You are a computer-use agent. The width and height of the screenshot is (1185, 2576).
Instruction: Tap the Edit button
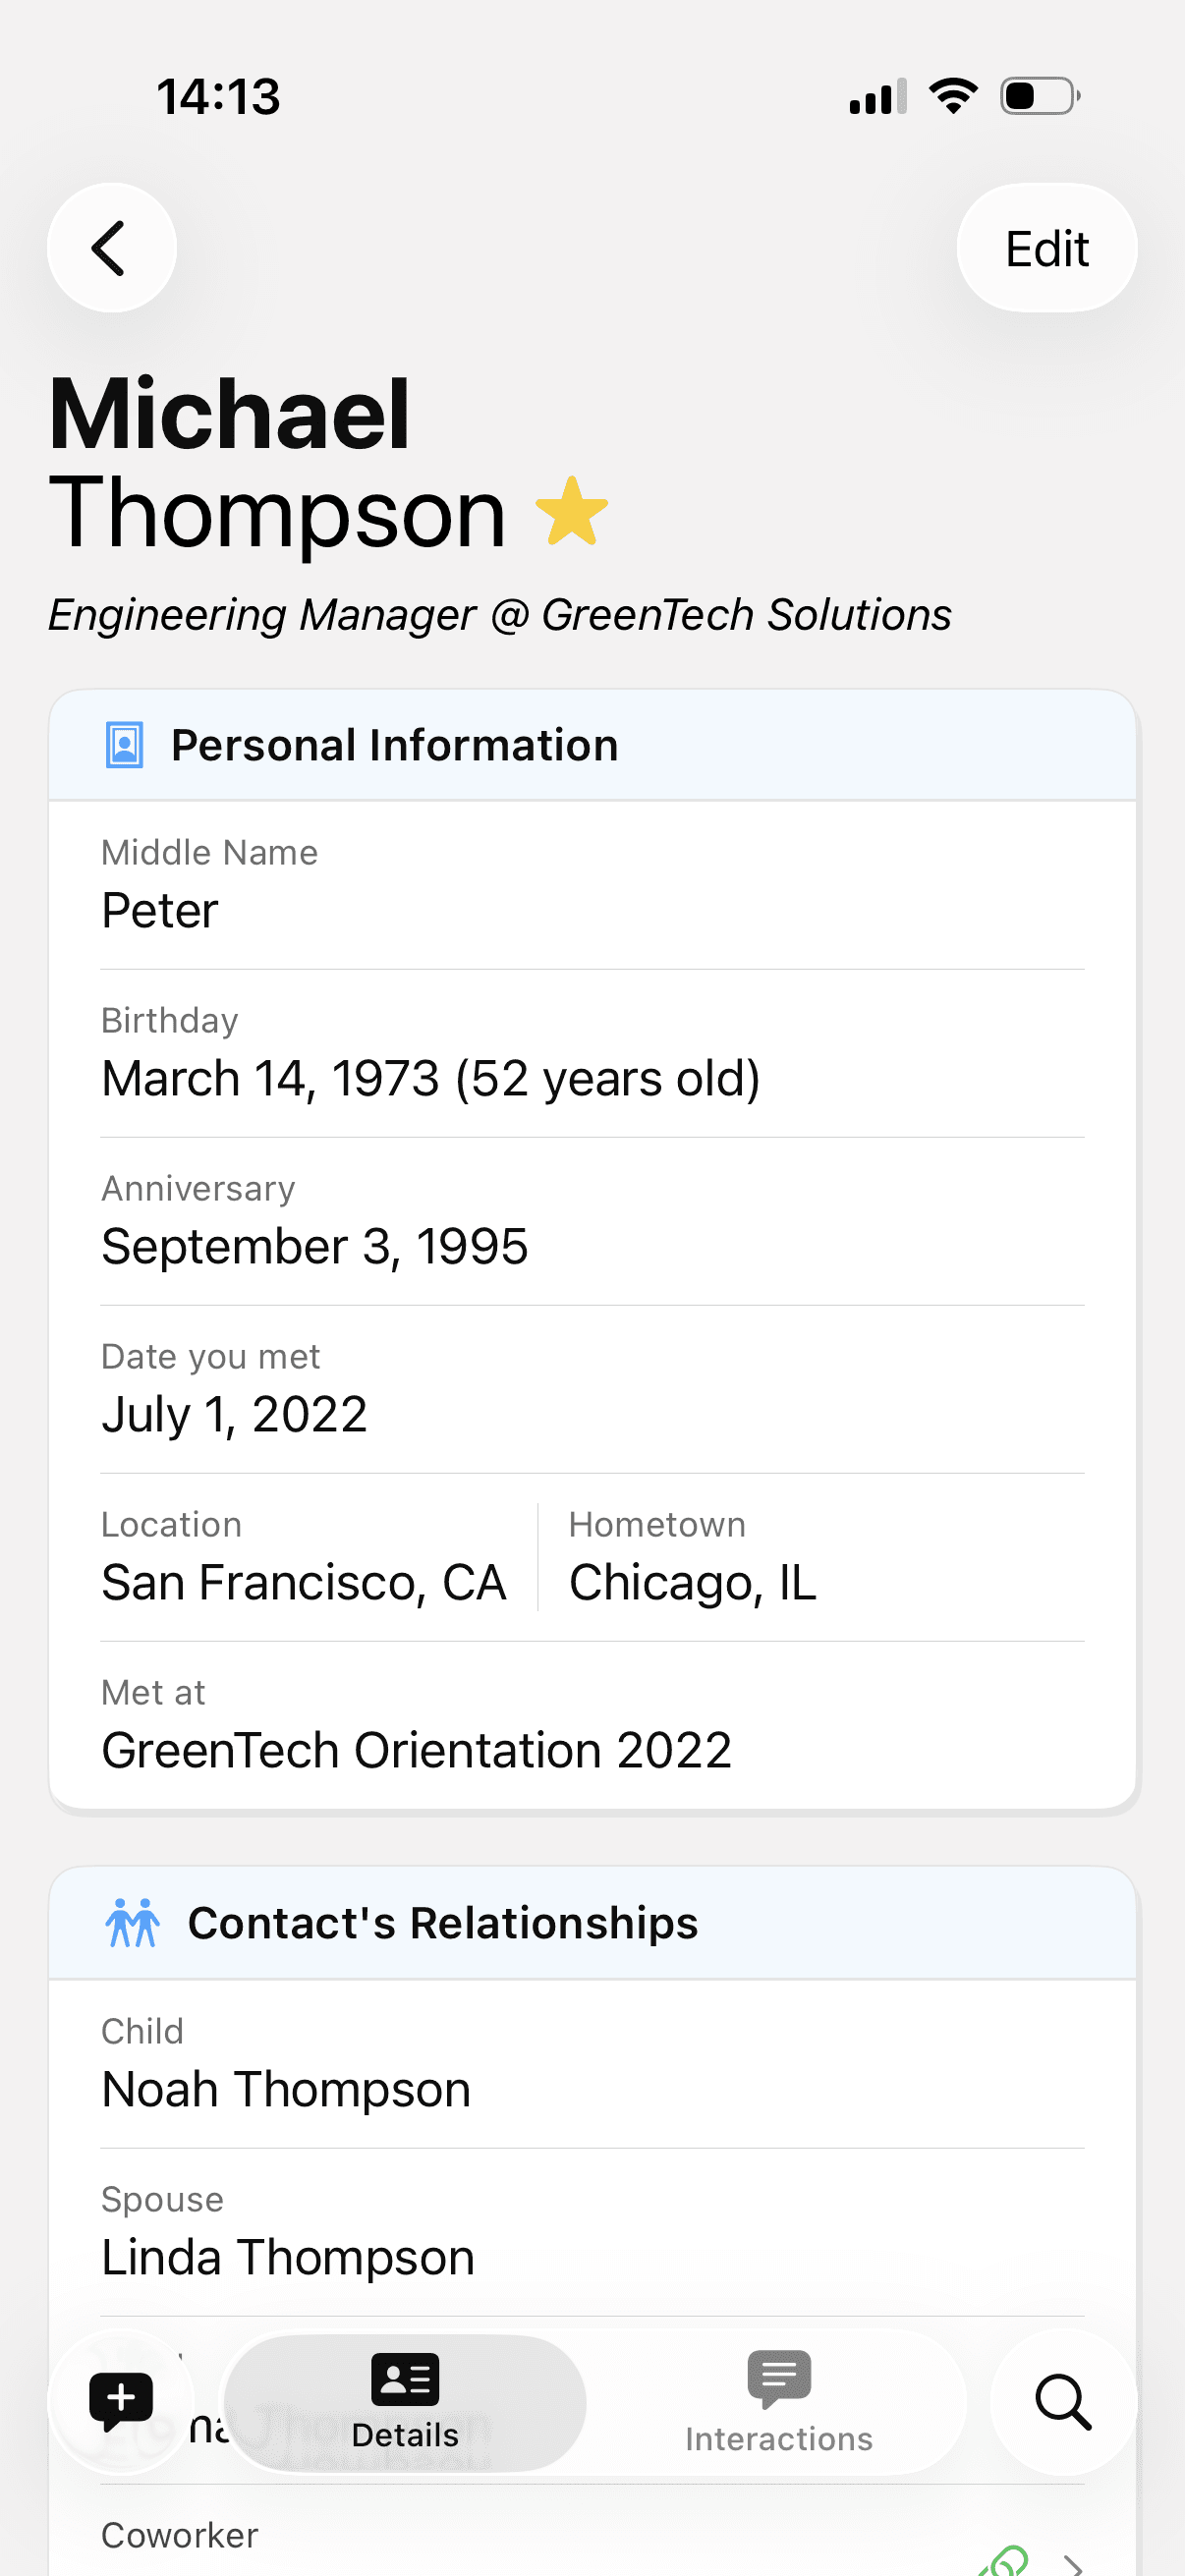click(x=1046, y=248)
